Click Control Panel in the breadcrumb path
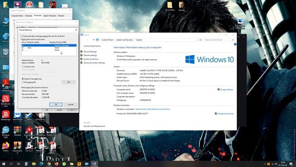The image size is (296, 167). 107,40
